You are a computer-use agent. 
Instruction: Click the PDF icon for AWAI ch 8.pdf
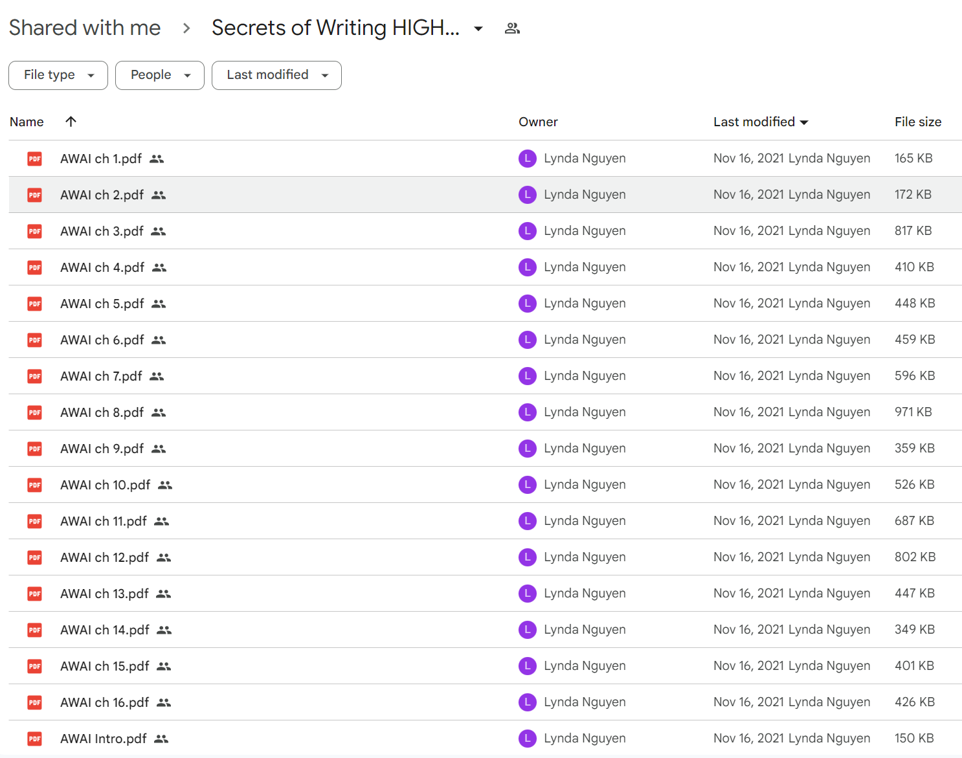click(35, 412)
